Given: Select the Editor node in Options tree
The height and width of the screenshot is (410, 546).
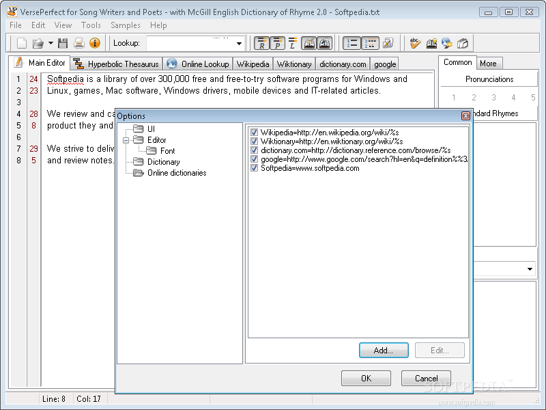Looking at the screenshot, I should pyautogui.click(x=157, y=140).
